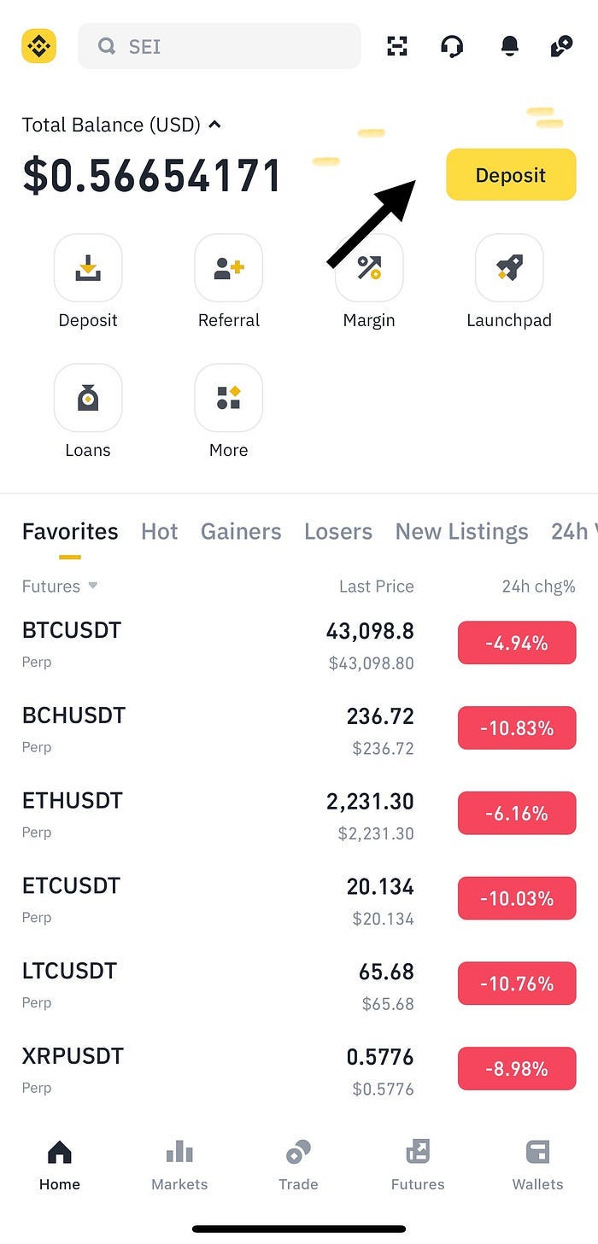The width and height of the screenshot is (598, 1244).
Task: Tap the Binance logo
Action: tap(38, 47)
